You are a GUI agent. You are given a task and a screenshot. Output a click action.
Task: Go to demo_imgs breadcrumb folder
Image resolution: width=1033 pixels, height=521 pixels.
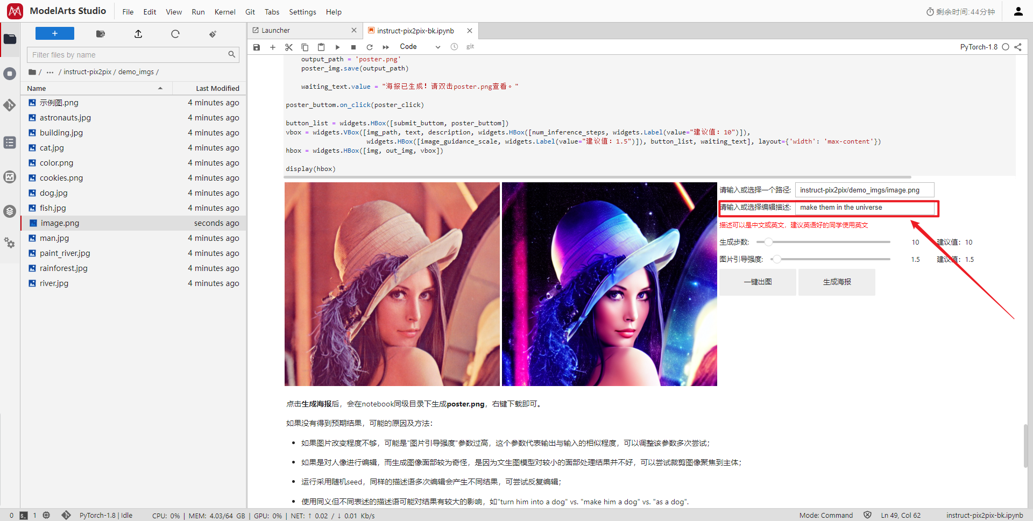pos(136,72)
